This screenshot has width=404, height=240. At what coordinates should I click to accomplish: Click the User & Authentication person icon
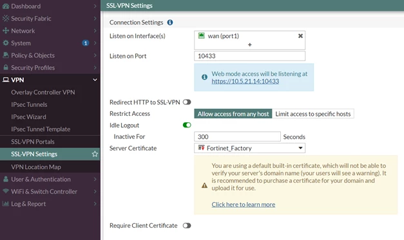coord(6,179)
